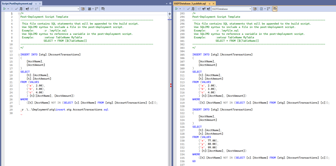Open the SSDTDatabase database dropdown
336x166 pixels.
(231, 9)
